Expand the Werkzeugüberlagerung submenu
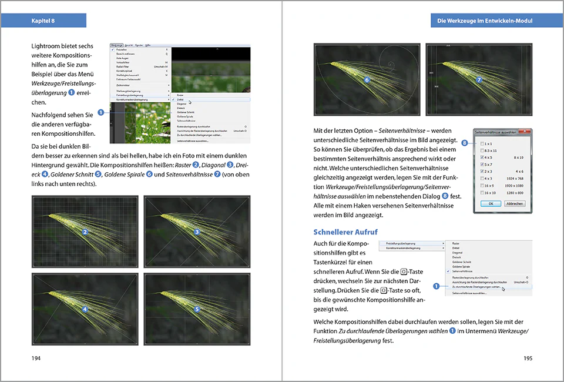 (140, 91)
